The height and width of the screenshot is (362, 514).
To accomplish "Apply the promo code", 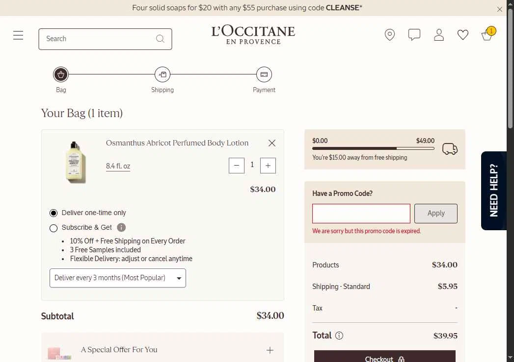I will (x=435, y=214).
